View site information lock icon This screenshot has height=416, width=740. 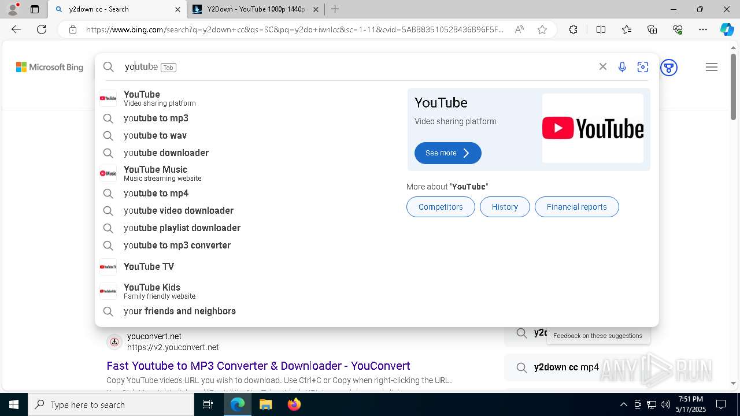pyautogui.click(x=72, y=29)
